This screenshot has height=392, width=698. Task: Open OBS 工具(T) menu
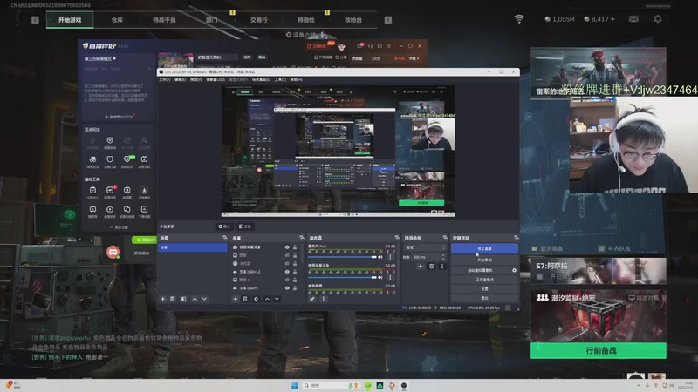tap(280, 79)
